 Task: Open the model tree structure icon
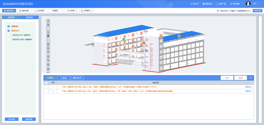point(48,69)
